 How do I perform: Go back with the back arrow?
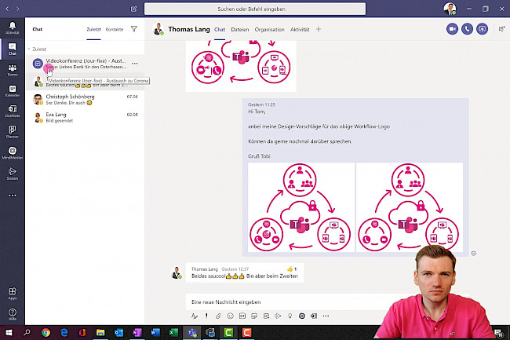[7, 9]
